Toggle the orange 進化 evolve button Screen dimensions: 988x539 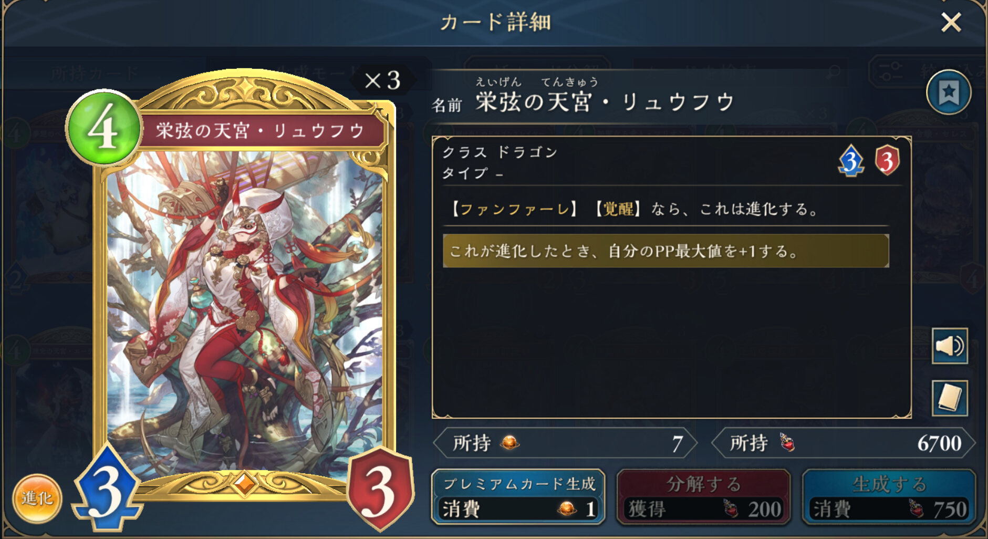pyautogui.click(x=37, y=498)
